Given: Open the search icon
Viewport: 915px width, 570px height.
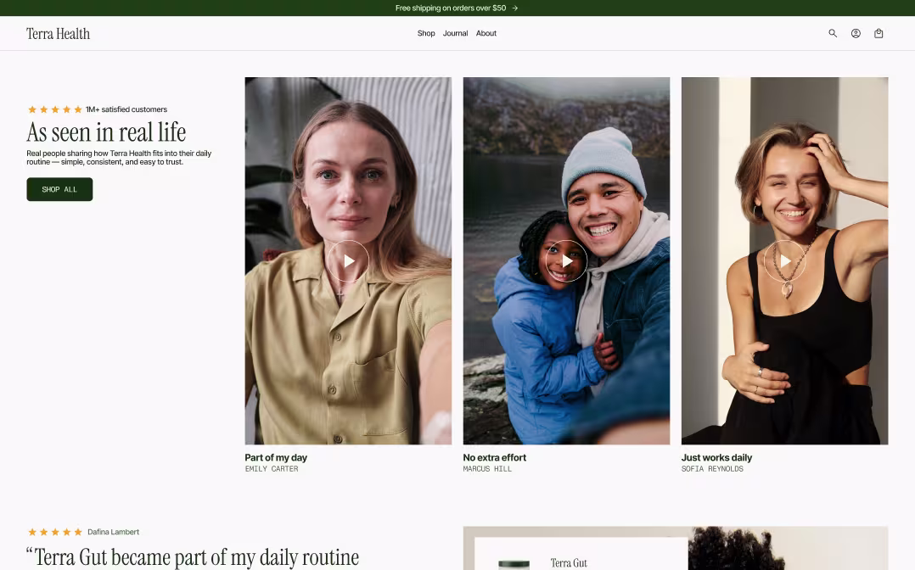Looking at the screenshot, I should pos(832,33).
